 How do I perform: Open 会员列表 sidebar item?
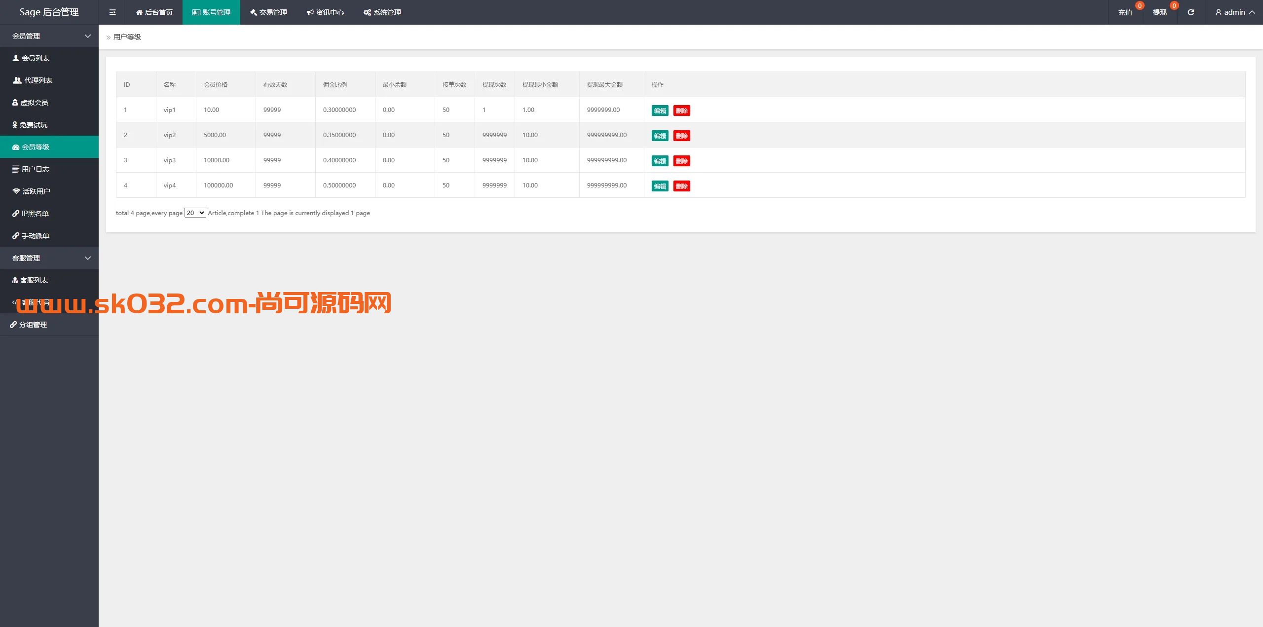click(36, 58)
